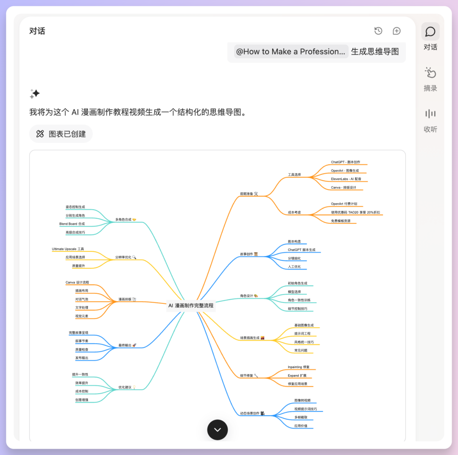Click the 优化建议 branch node

tap(127, 387)
